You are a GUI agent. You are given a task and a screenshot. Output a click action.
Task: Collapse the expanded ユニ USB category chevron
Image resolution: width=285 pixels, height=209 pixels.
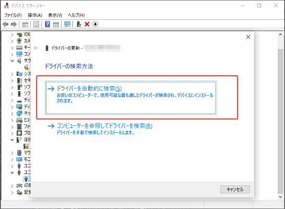click(12, 172)
